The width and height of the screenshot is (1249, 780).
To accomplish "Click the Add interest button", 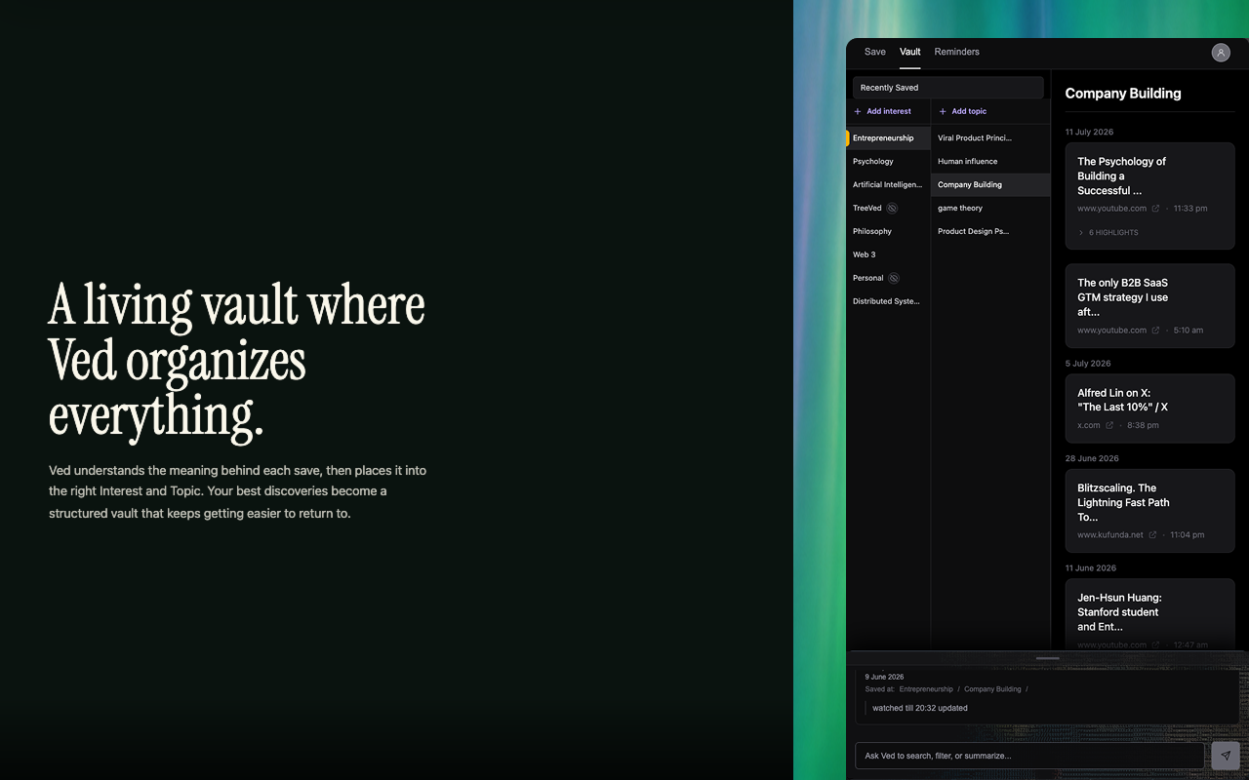I will pos(883,111).
